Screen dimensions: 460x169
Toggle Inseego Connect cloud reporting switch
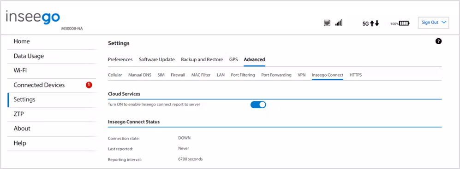(x=258, y=105)
